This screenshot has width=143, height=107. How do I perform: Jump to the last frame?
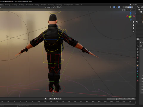[x=60, y=99]
